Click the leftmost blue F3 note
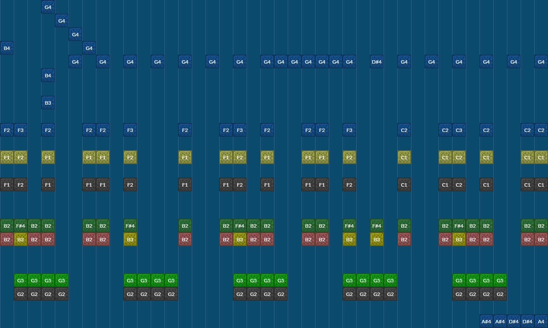548x328 pixels. (21, 130)
